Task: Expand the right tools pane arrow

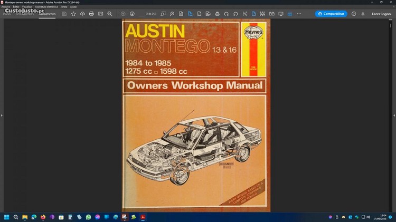Action: 394,114
